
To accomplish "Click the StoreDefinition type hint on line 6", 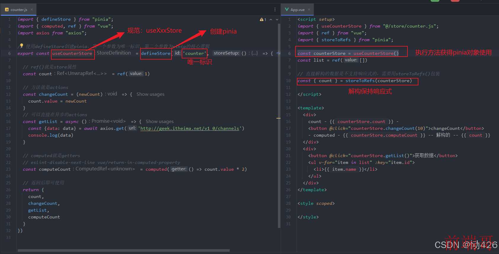I will 114,53.
